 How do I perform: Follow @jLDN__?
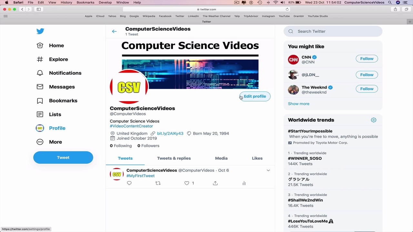tap(367, 75)
